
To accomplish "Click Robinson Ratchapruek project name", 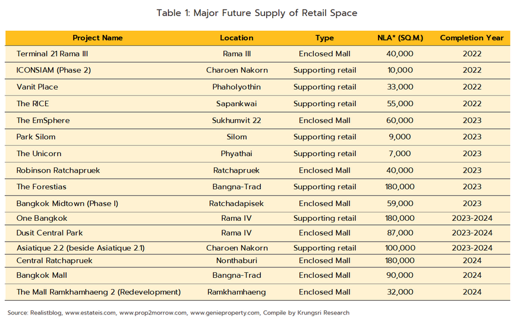I will click(x=58, y=170).
